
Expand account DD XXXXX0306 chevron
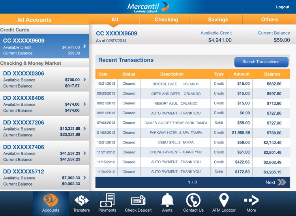click(84, 80)
